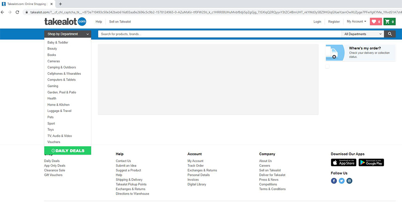
Task: Focus the product search field
Action: tap(219, 34)
